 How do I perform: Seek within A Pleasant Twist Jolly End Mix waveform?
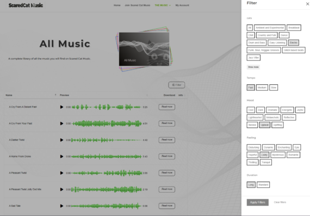107,189
